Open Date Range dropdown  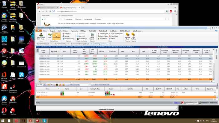[x=103, y=34]
